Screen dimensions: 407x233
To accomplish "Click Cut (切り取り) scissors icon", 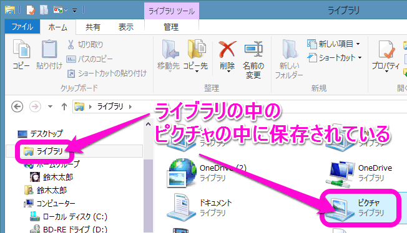I will tap(71, 44).
